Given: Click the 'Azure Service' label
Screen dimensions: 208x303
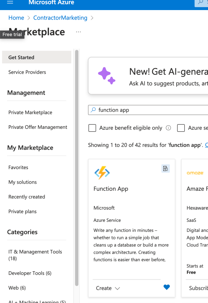Looking at the screenshot, I should click(107, 220).
